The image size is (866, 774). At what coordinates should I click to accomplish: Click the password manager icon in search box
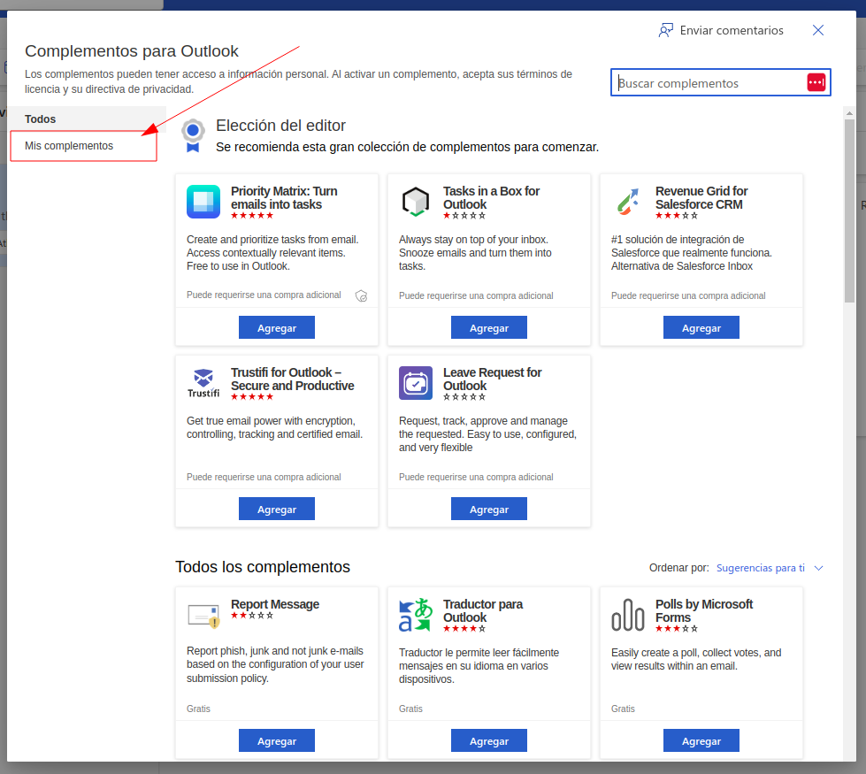tap(816, 82)
